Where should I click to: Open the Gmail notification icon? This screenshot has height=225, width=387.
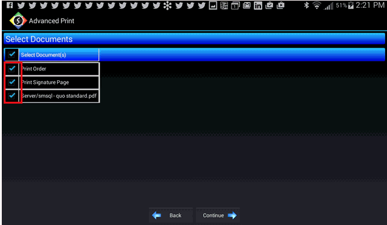[x=247, y=5]
